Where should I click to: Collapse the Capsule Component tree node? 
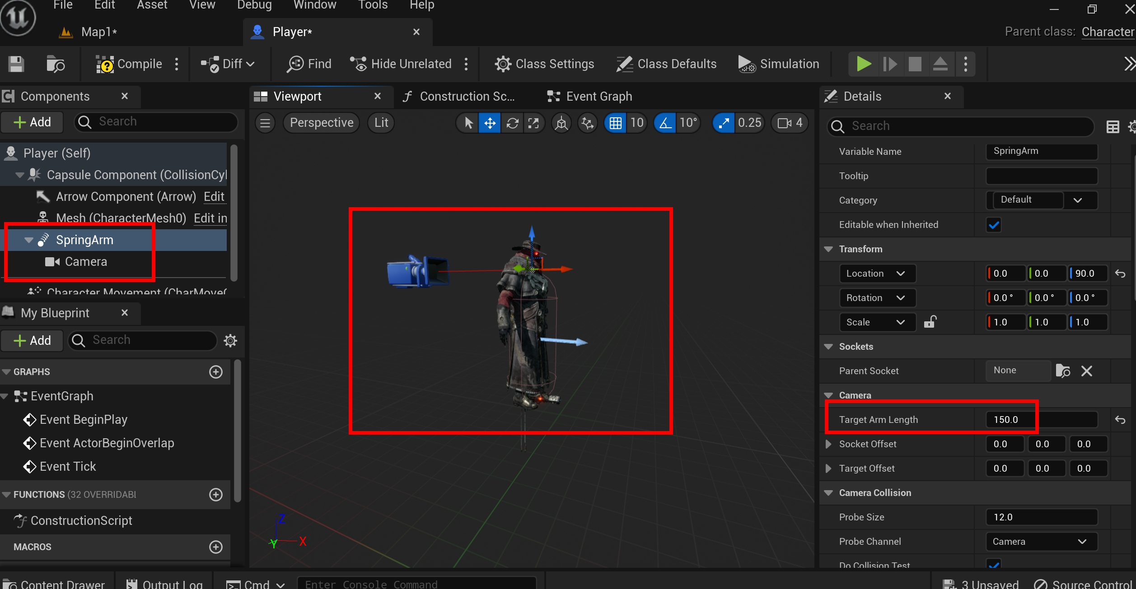(x=19, y=175)
